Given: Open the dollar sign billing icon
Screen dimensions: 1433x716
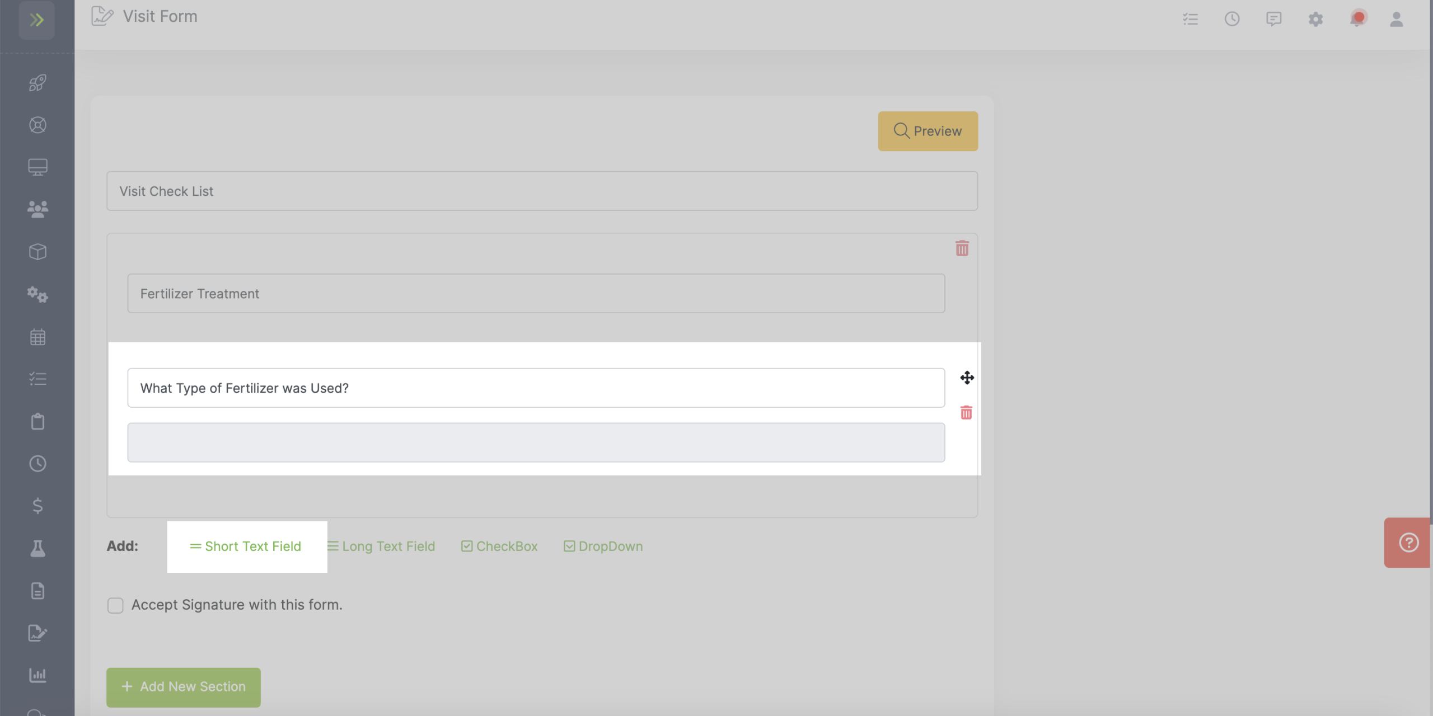Looking at the screenshot, I should (38, 506).
